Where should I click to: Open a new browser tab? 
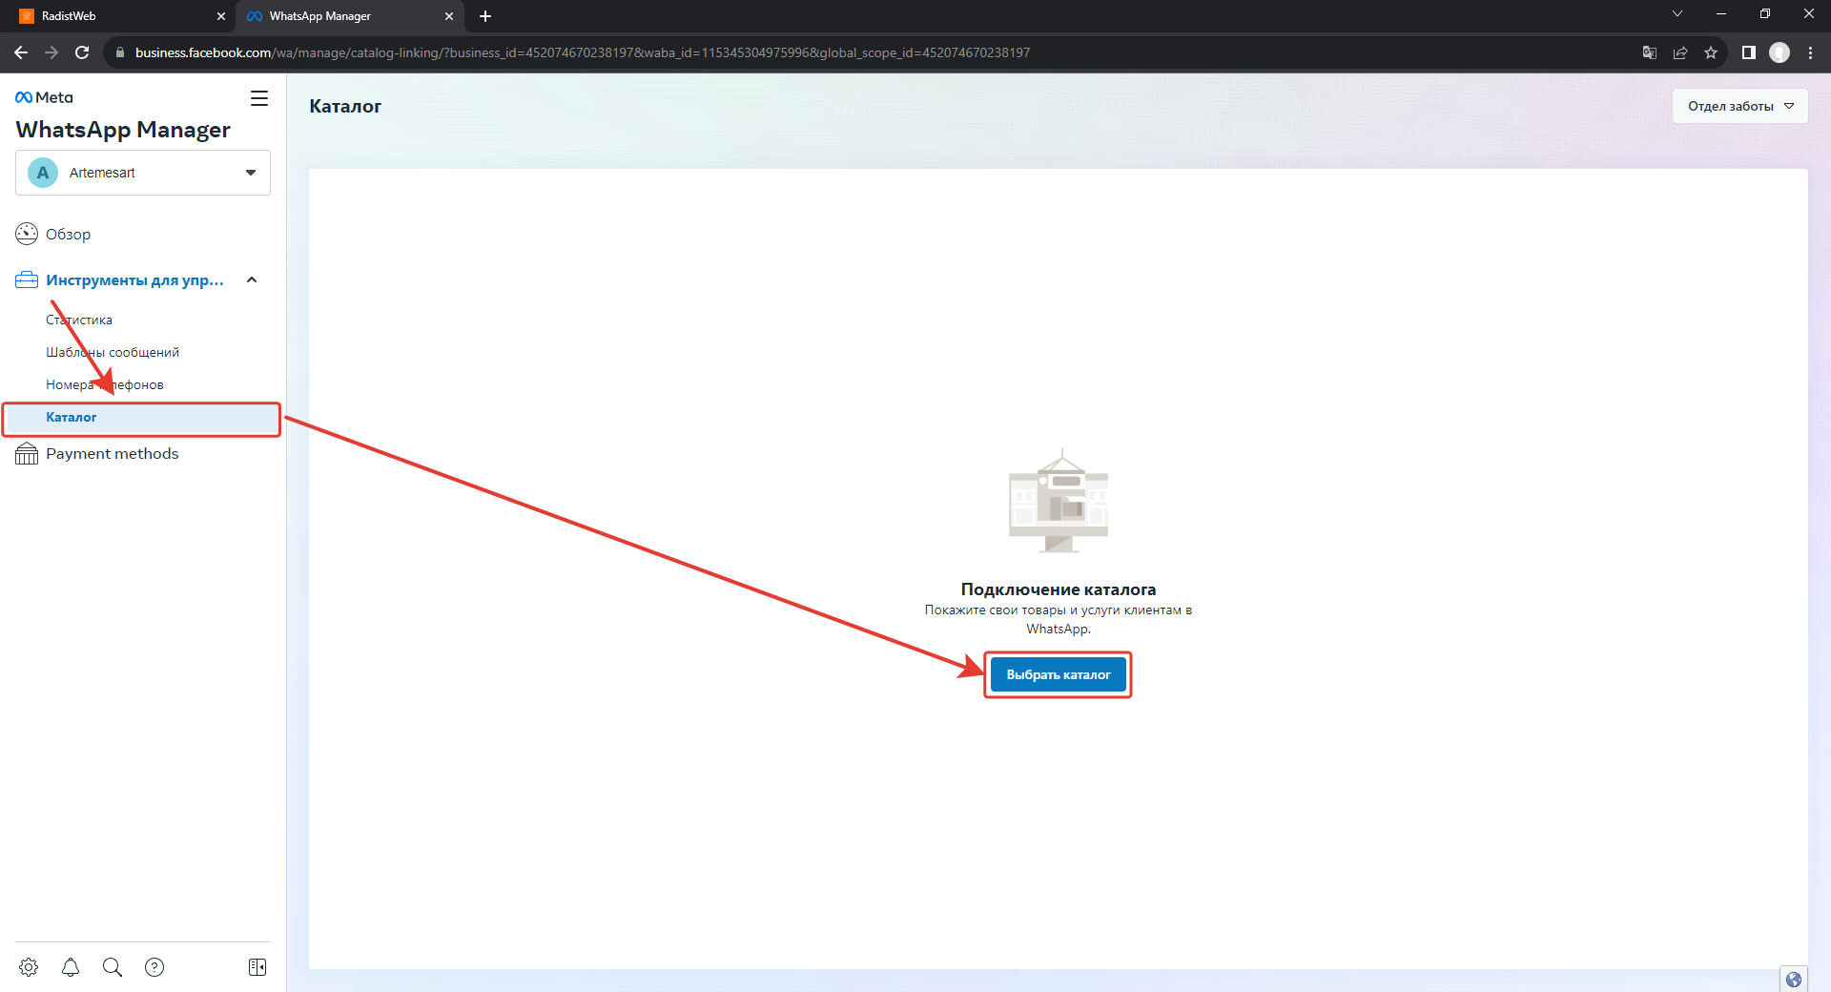pos(485,16)
